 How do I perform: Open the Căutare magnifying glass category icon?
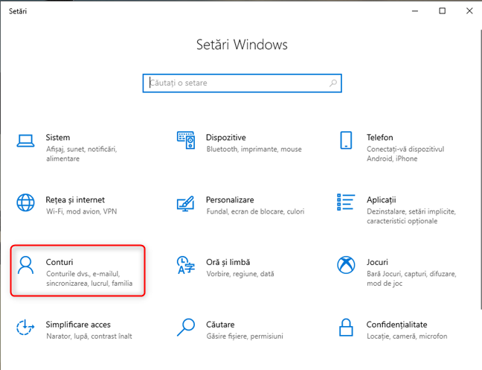point(186,328)
